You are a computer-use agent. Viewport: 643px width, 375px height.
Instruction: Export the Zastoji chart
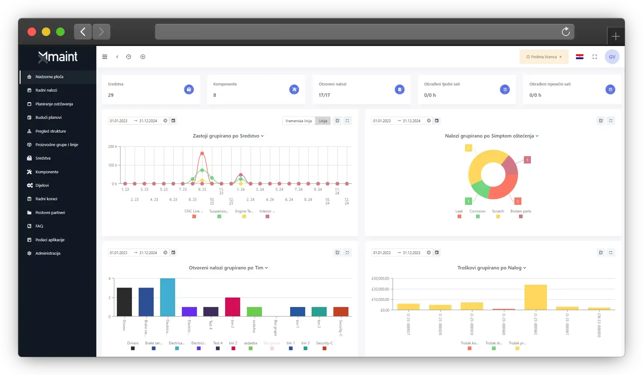point(338,121)
